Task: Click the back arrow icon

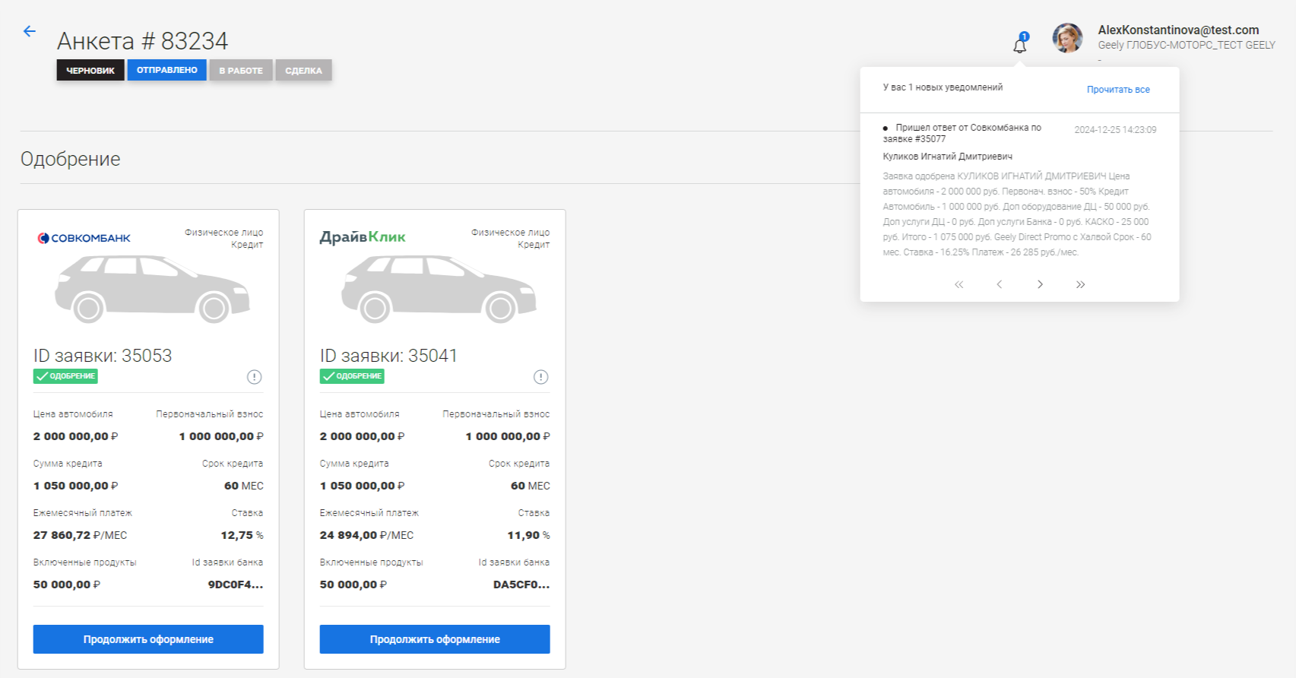Action: coord(30,31)
